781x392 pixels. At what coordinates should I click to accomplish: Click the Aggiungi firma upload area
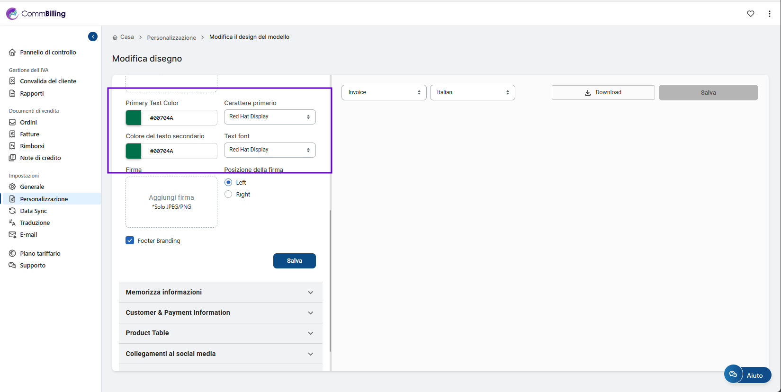point(171,202)
